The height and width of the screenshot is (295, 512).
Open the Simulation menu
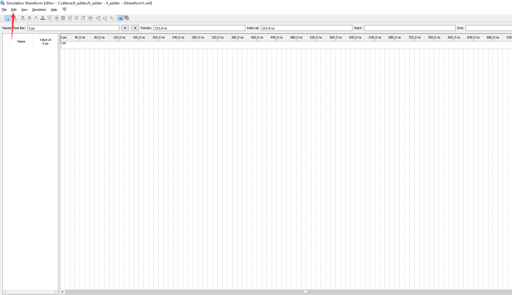[39, 10]
